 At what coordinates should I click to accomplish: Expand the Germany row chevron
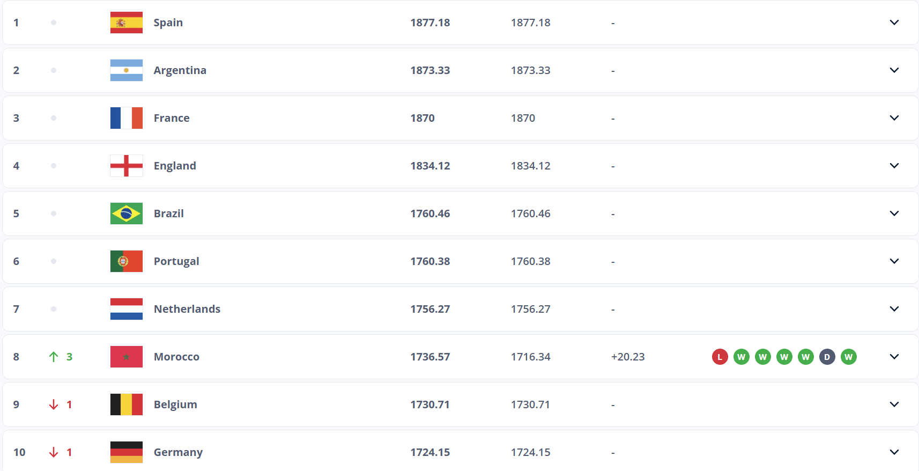tap(894, 452)
